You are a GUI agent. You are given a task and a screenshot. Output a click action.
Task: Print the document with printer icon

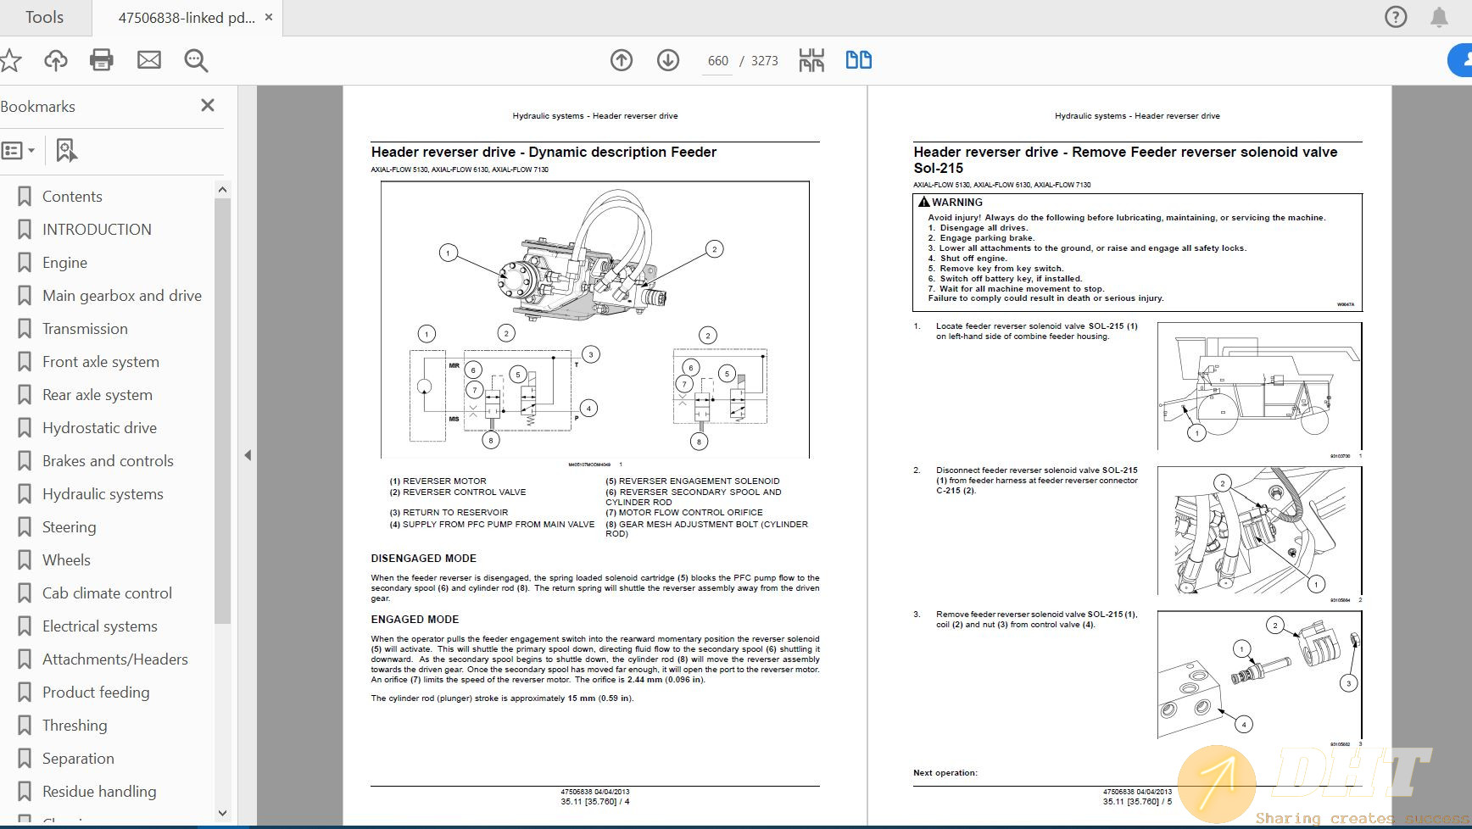click(102, 60)
